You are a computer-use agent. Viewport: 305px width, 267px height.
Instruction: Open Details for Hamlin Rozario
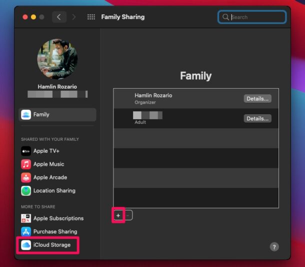[x=257, y=99]
